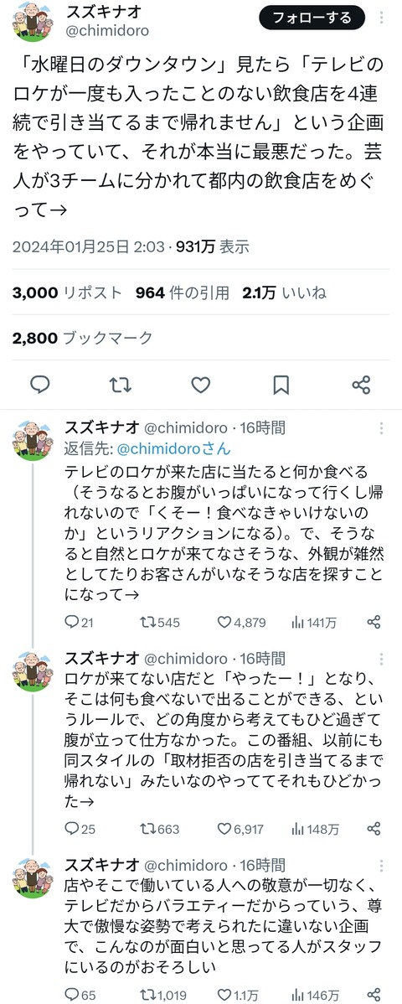
Task: Open スズキナオ profile avatar at the top
Action: (x=34, y=21)
